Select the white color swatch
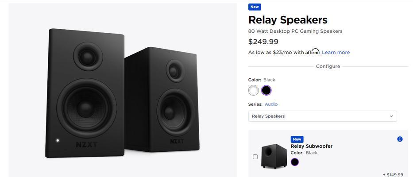This screenshot has width=413, height=177. point(253,90)
